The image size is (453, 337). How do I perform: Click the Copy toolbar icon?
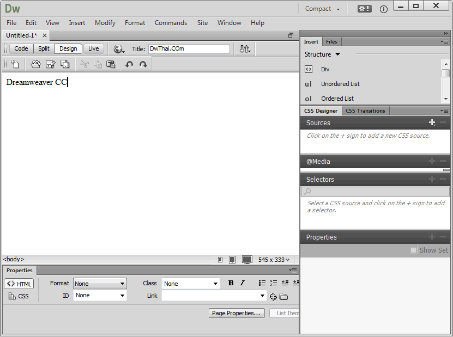98,64
